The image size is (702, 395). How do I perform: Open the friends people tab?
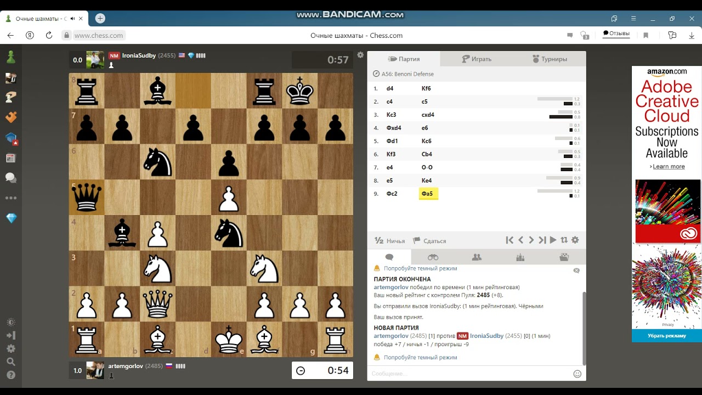pyautogui.click(x=477, y=257)
